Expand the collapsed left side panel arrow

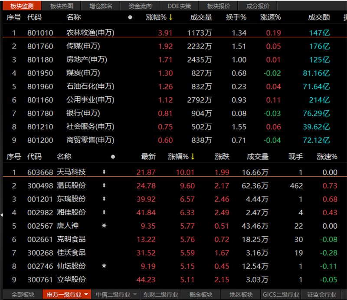(x=2, y=214)
